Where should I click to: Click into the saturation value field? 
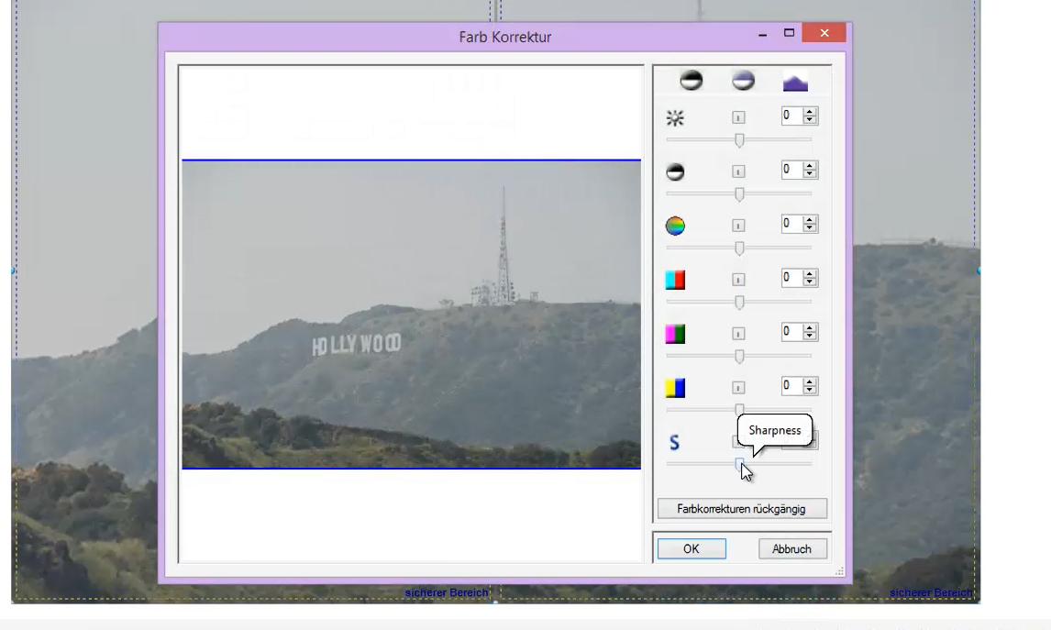point(791,224)
